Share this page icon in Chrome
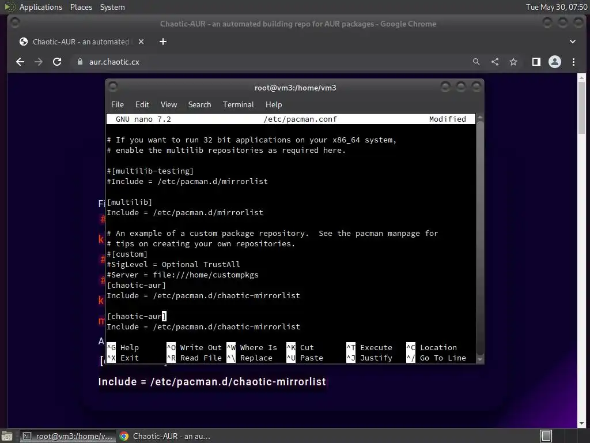 [495, 62]
